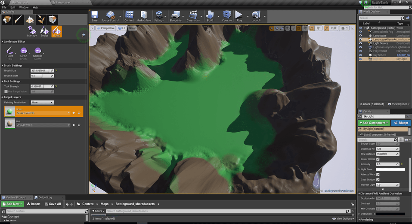
Task: Collapse the Brush Settings section
Action: 3,66
